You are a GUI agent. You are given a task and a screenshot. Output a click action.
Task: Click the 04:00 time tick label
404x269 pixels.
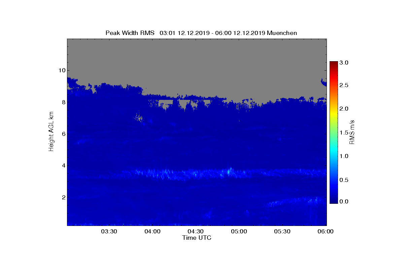(152, 231)
